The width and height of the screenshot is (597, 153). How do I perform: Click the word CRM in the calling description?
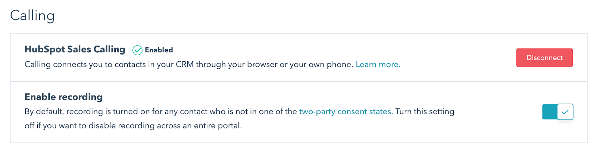tap(185, 65)
